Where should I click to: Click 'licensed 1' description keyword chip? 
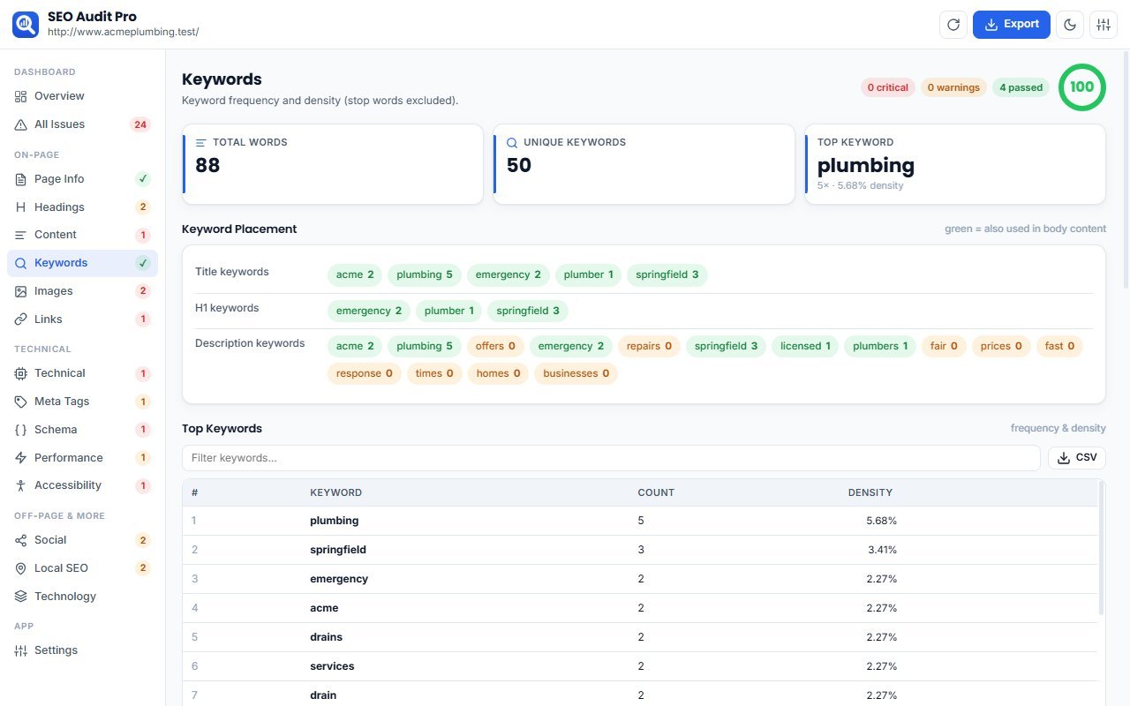pyautogui.click(x=805, y=346)
